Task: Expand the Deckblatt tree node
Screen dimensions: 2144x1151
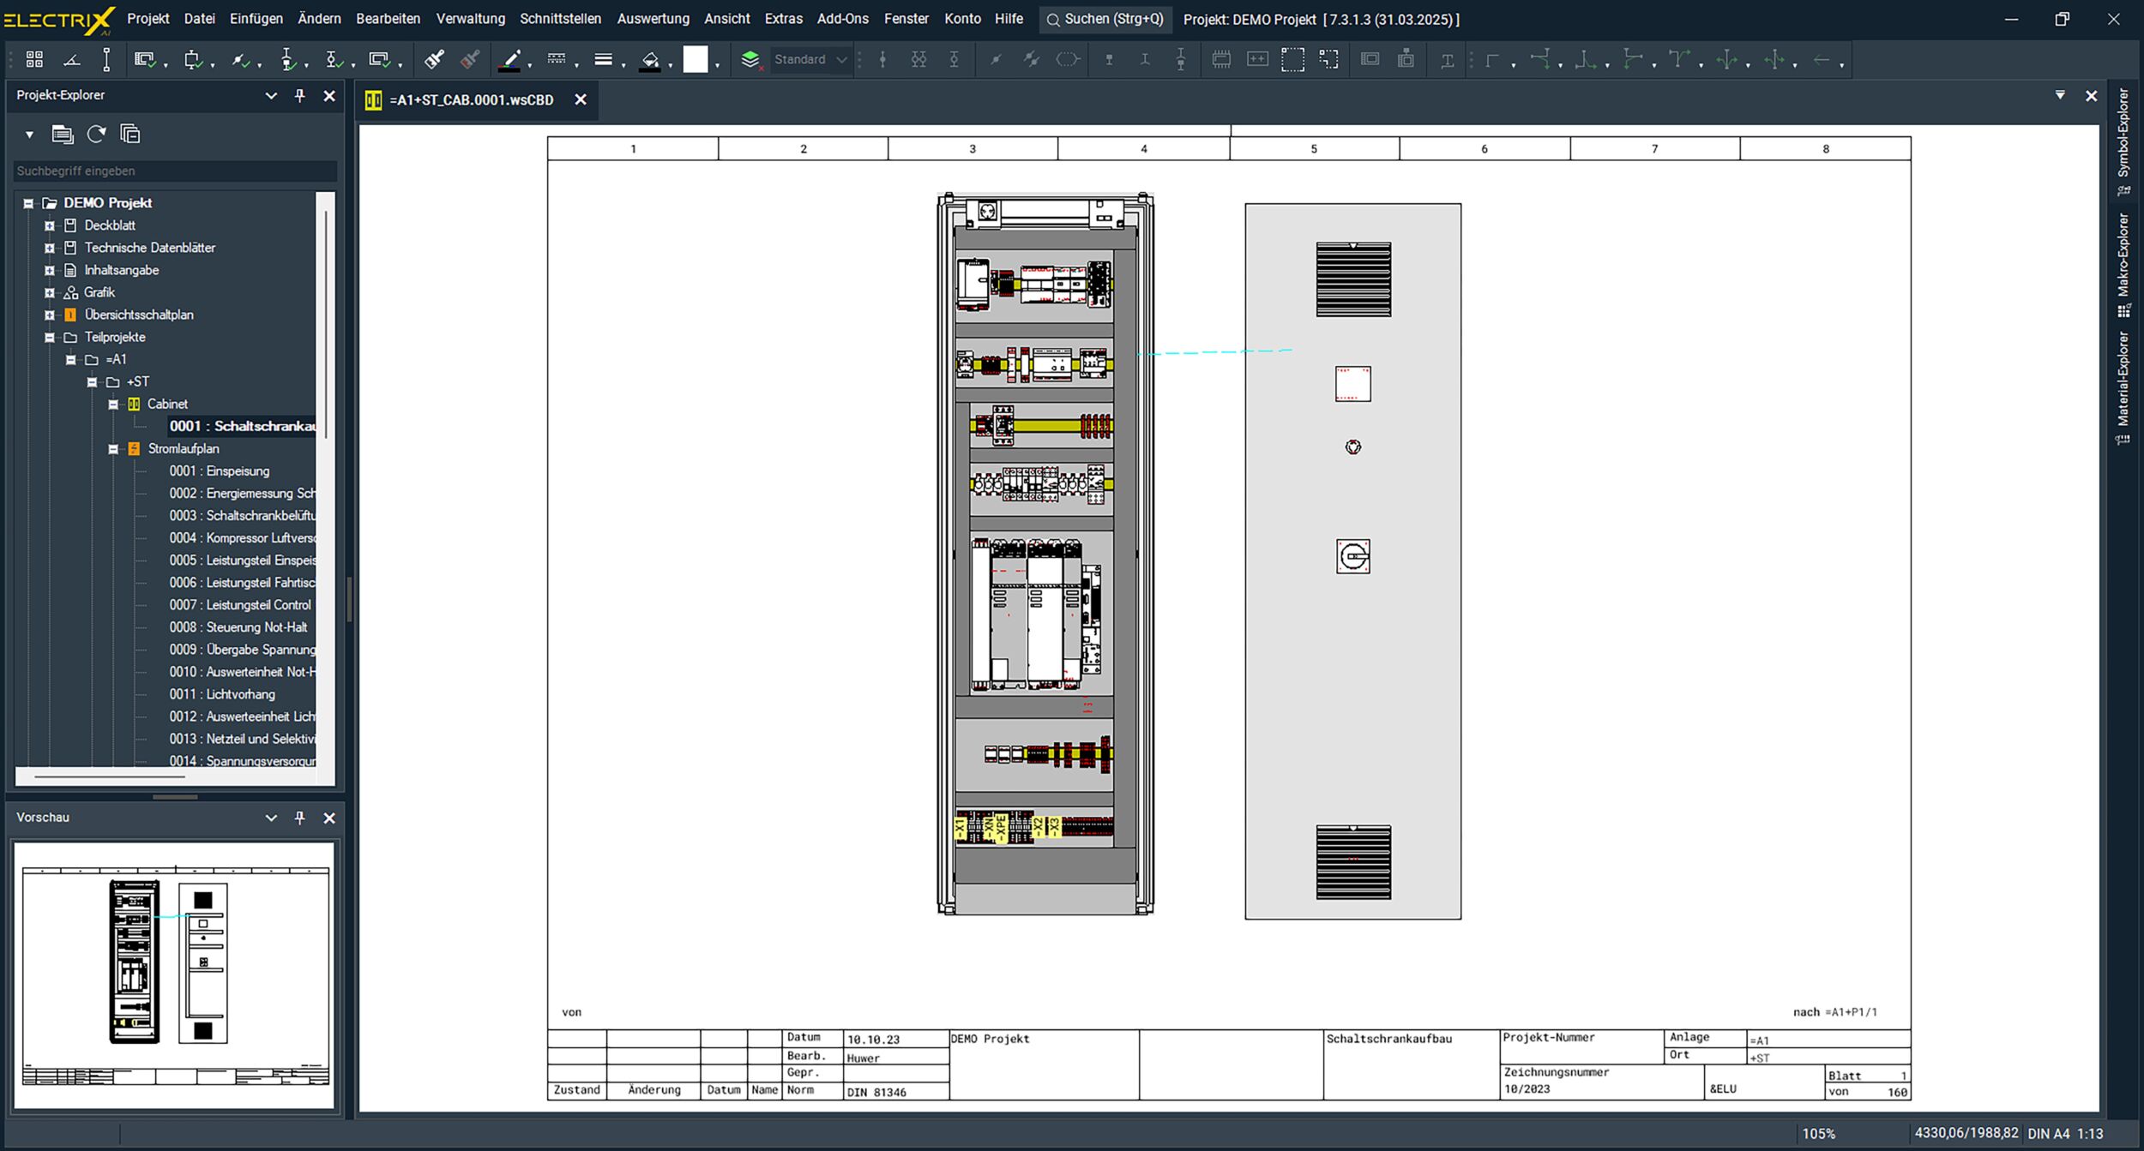Action: [50, 225]
